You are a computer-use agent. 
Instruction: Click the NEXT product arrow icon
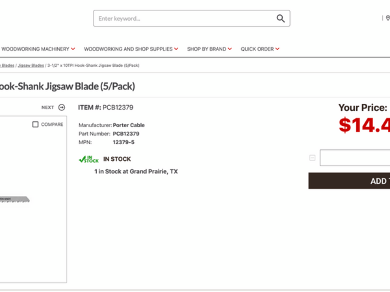(x=62, y=108)
